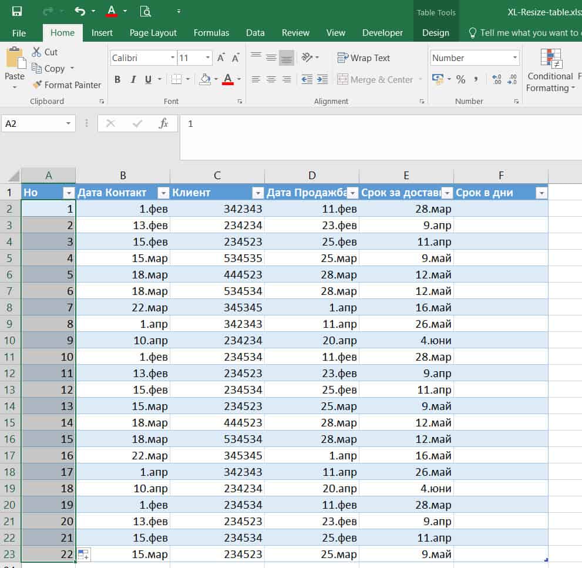
Task: Open the filter dropdown on Клиент column
Action: click(257, 193)
